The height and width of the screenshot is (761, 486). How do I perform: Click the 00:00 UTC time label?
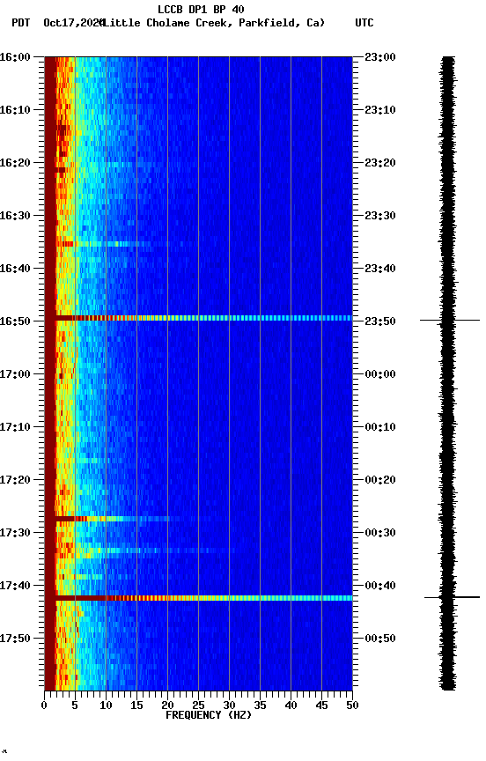(x=380, y=374)
